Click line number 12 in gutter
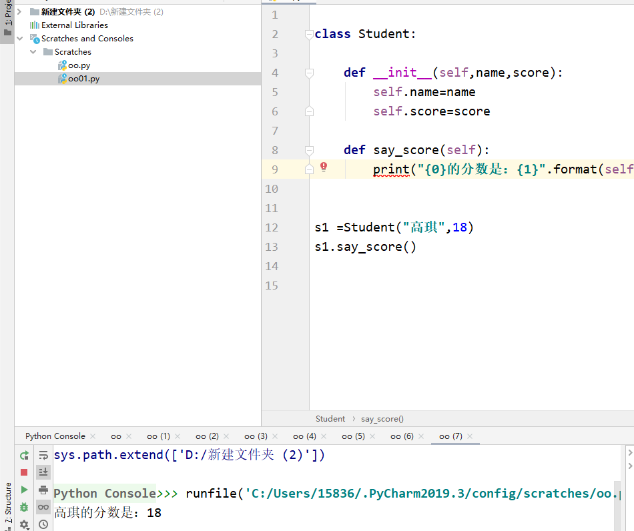634x531 pixels. coord(272,227)
